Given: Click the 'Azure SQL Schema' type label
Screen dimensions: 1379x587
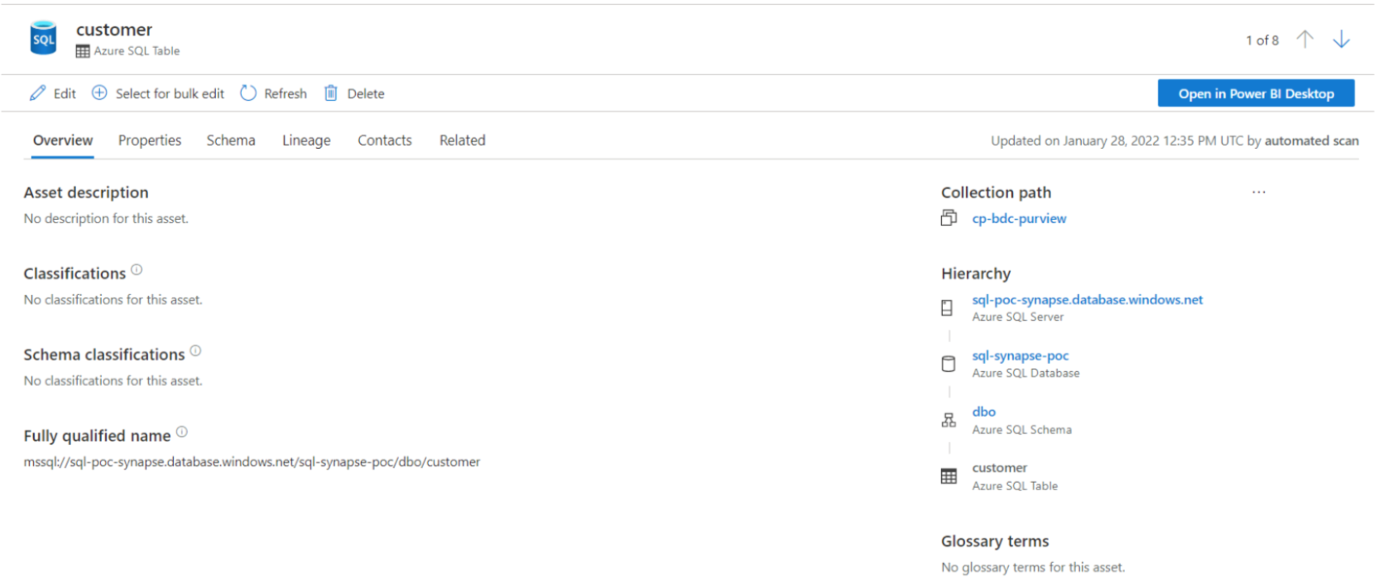Looking at the screenshot, I should (1021, 430).
